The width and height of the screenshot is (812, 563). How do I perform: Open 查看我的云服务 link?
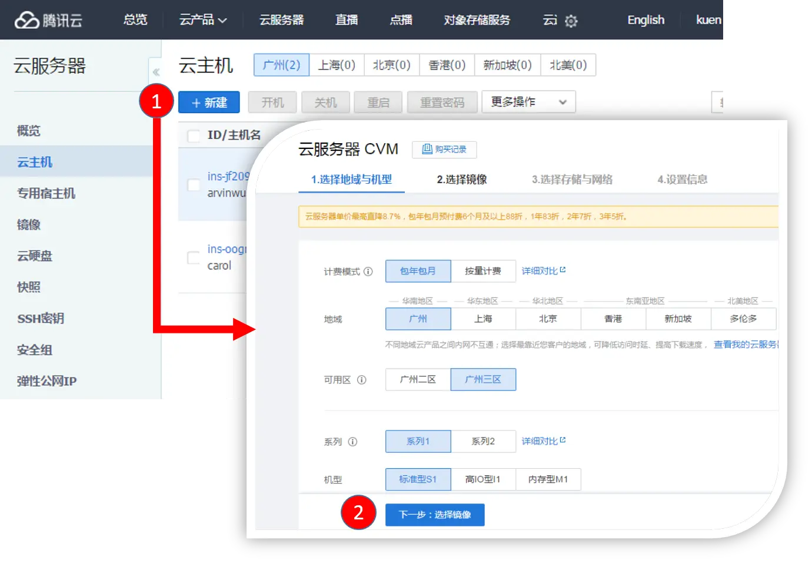[746, 345]
